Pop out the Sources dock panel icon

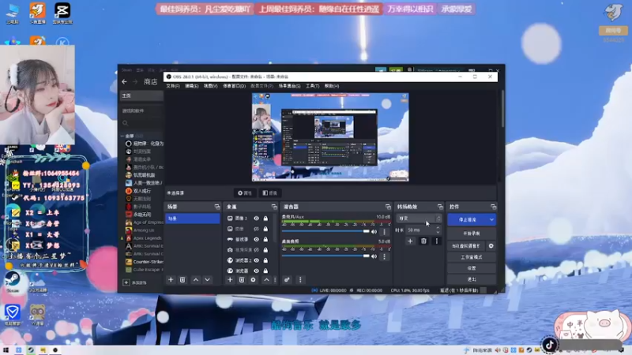click(x=274, y=207)
